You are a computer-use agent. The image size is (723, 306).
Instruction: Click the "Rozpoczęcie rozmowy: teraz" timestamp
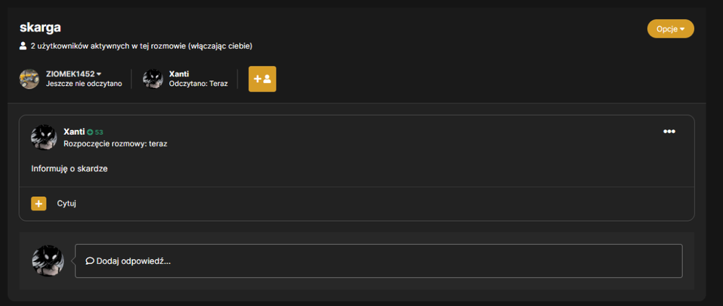point(115,144)
